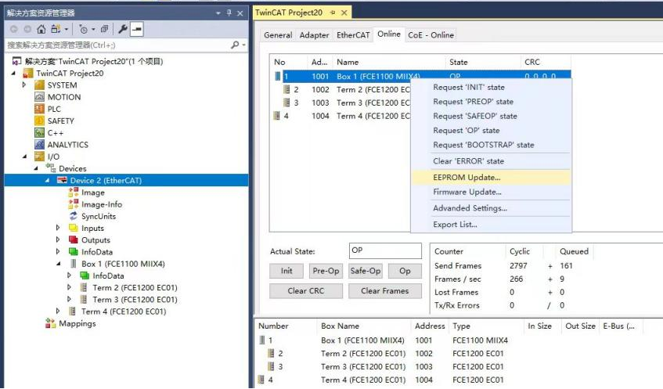Click the Clear CRC button
663x389 pixels.
(x=306, y=291)
